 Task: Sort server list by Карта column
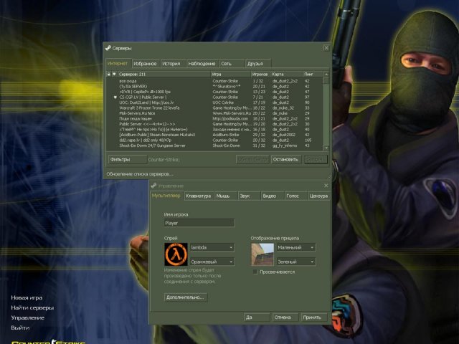click(287, 75)
